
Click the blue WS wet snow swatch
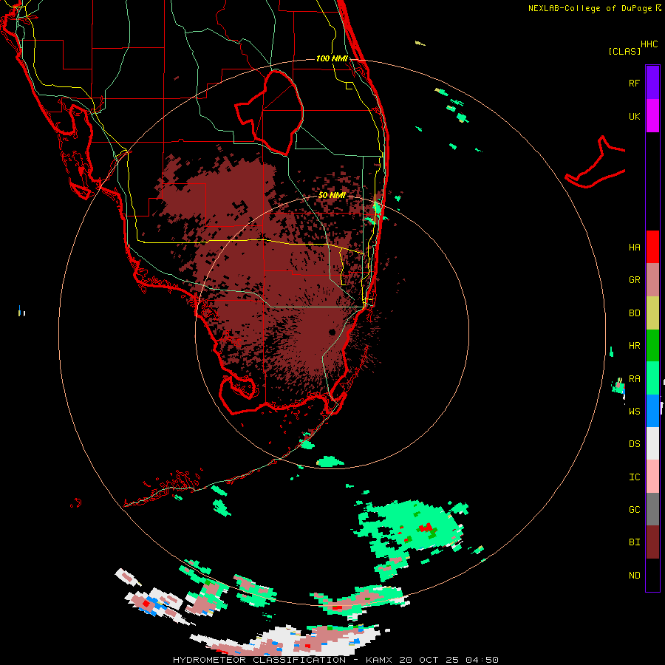point(652,411)
